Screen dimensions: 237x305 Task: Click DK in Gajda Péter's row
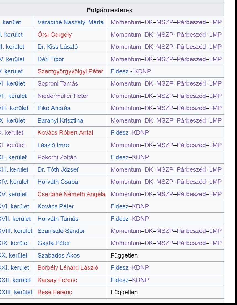(x=149, y=243)
